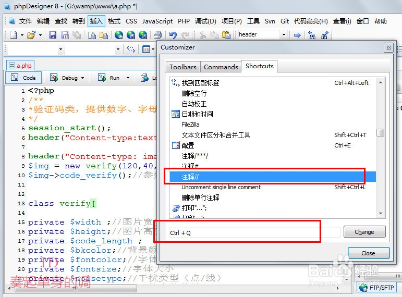The width and height of the screenshot is (402, 297).
Task: Open the first empty combo box dropdown
Action: point(60,49)
